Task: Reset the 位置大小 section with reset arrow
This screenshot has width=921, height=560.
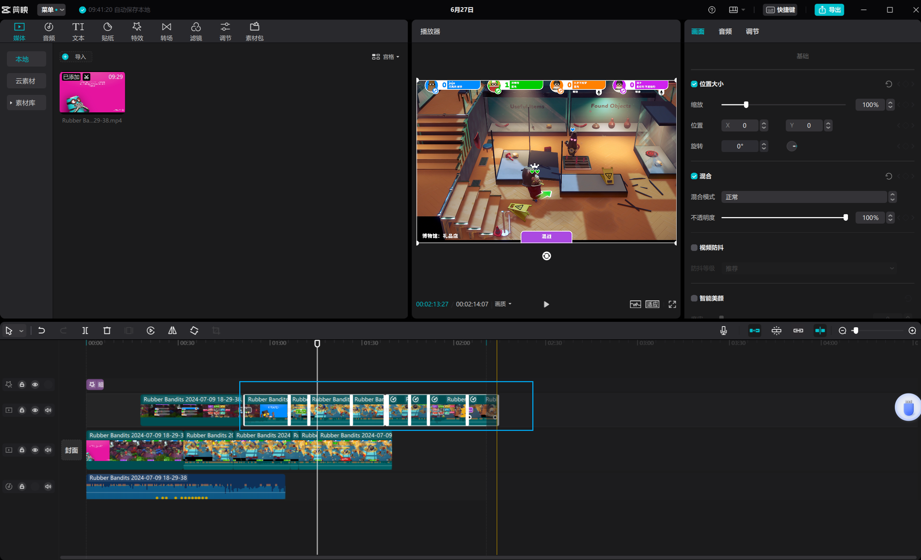Action: pos(889,84)
